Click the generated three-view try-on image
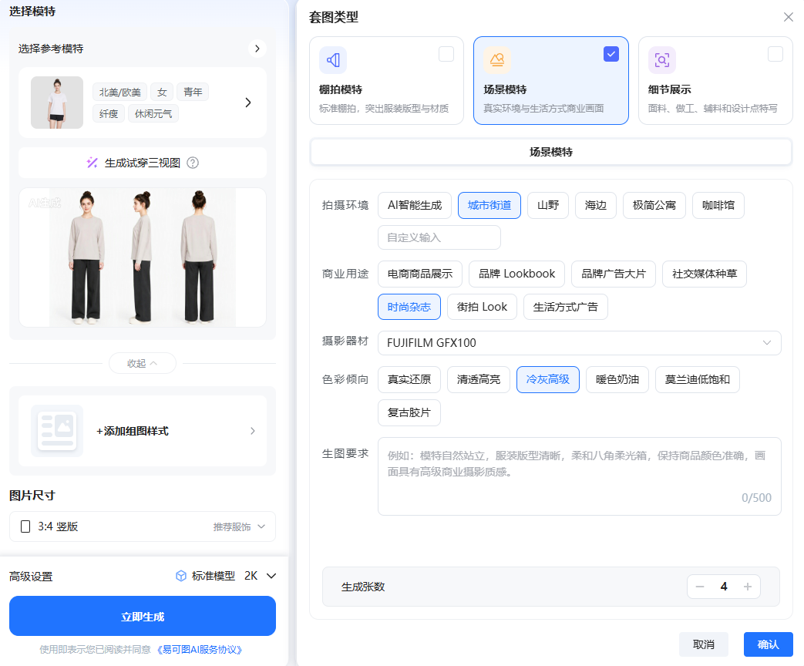The image size is (804, 666). [143, 257]
